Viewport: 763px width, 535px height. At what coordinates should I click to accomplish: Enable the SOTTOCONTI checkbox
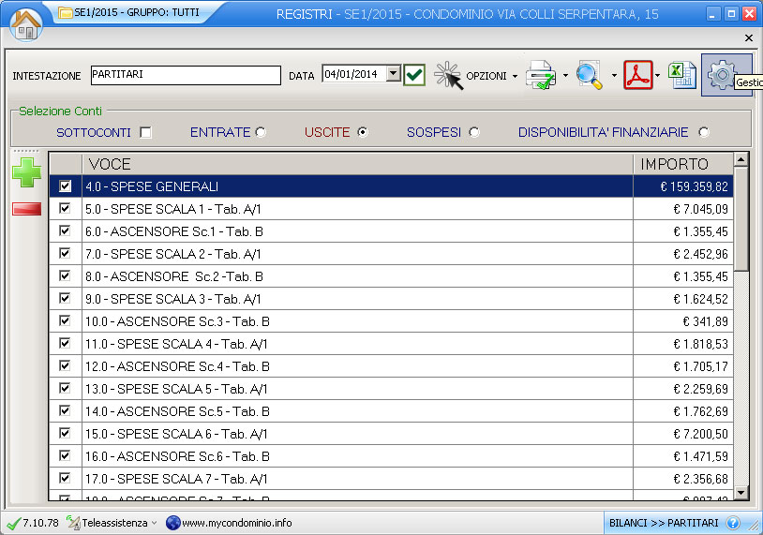coord(145,132)
